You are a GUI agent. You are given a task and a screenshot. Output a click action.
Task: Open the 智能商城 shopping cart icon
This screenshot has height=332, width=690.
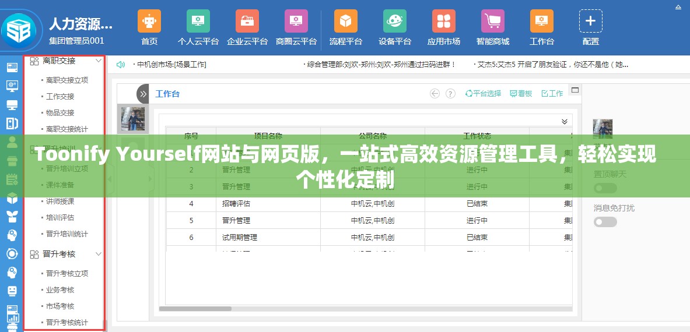point(492,21)
